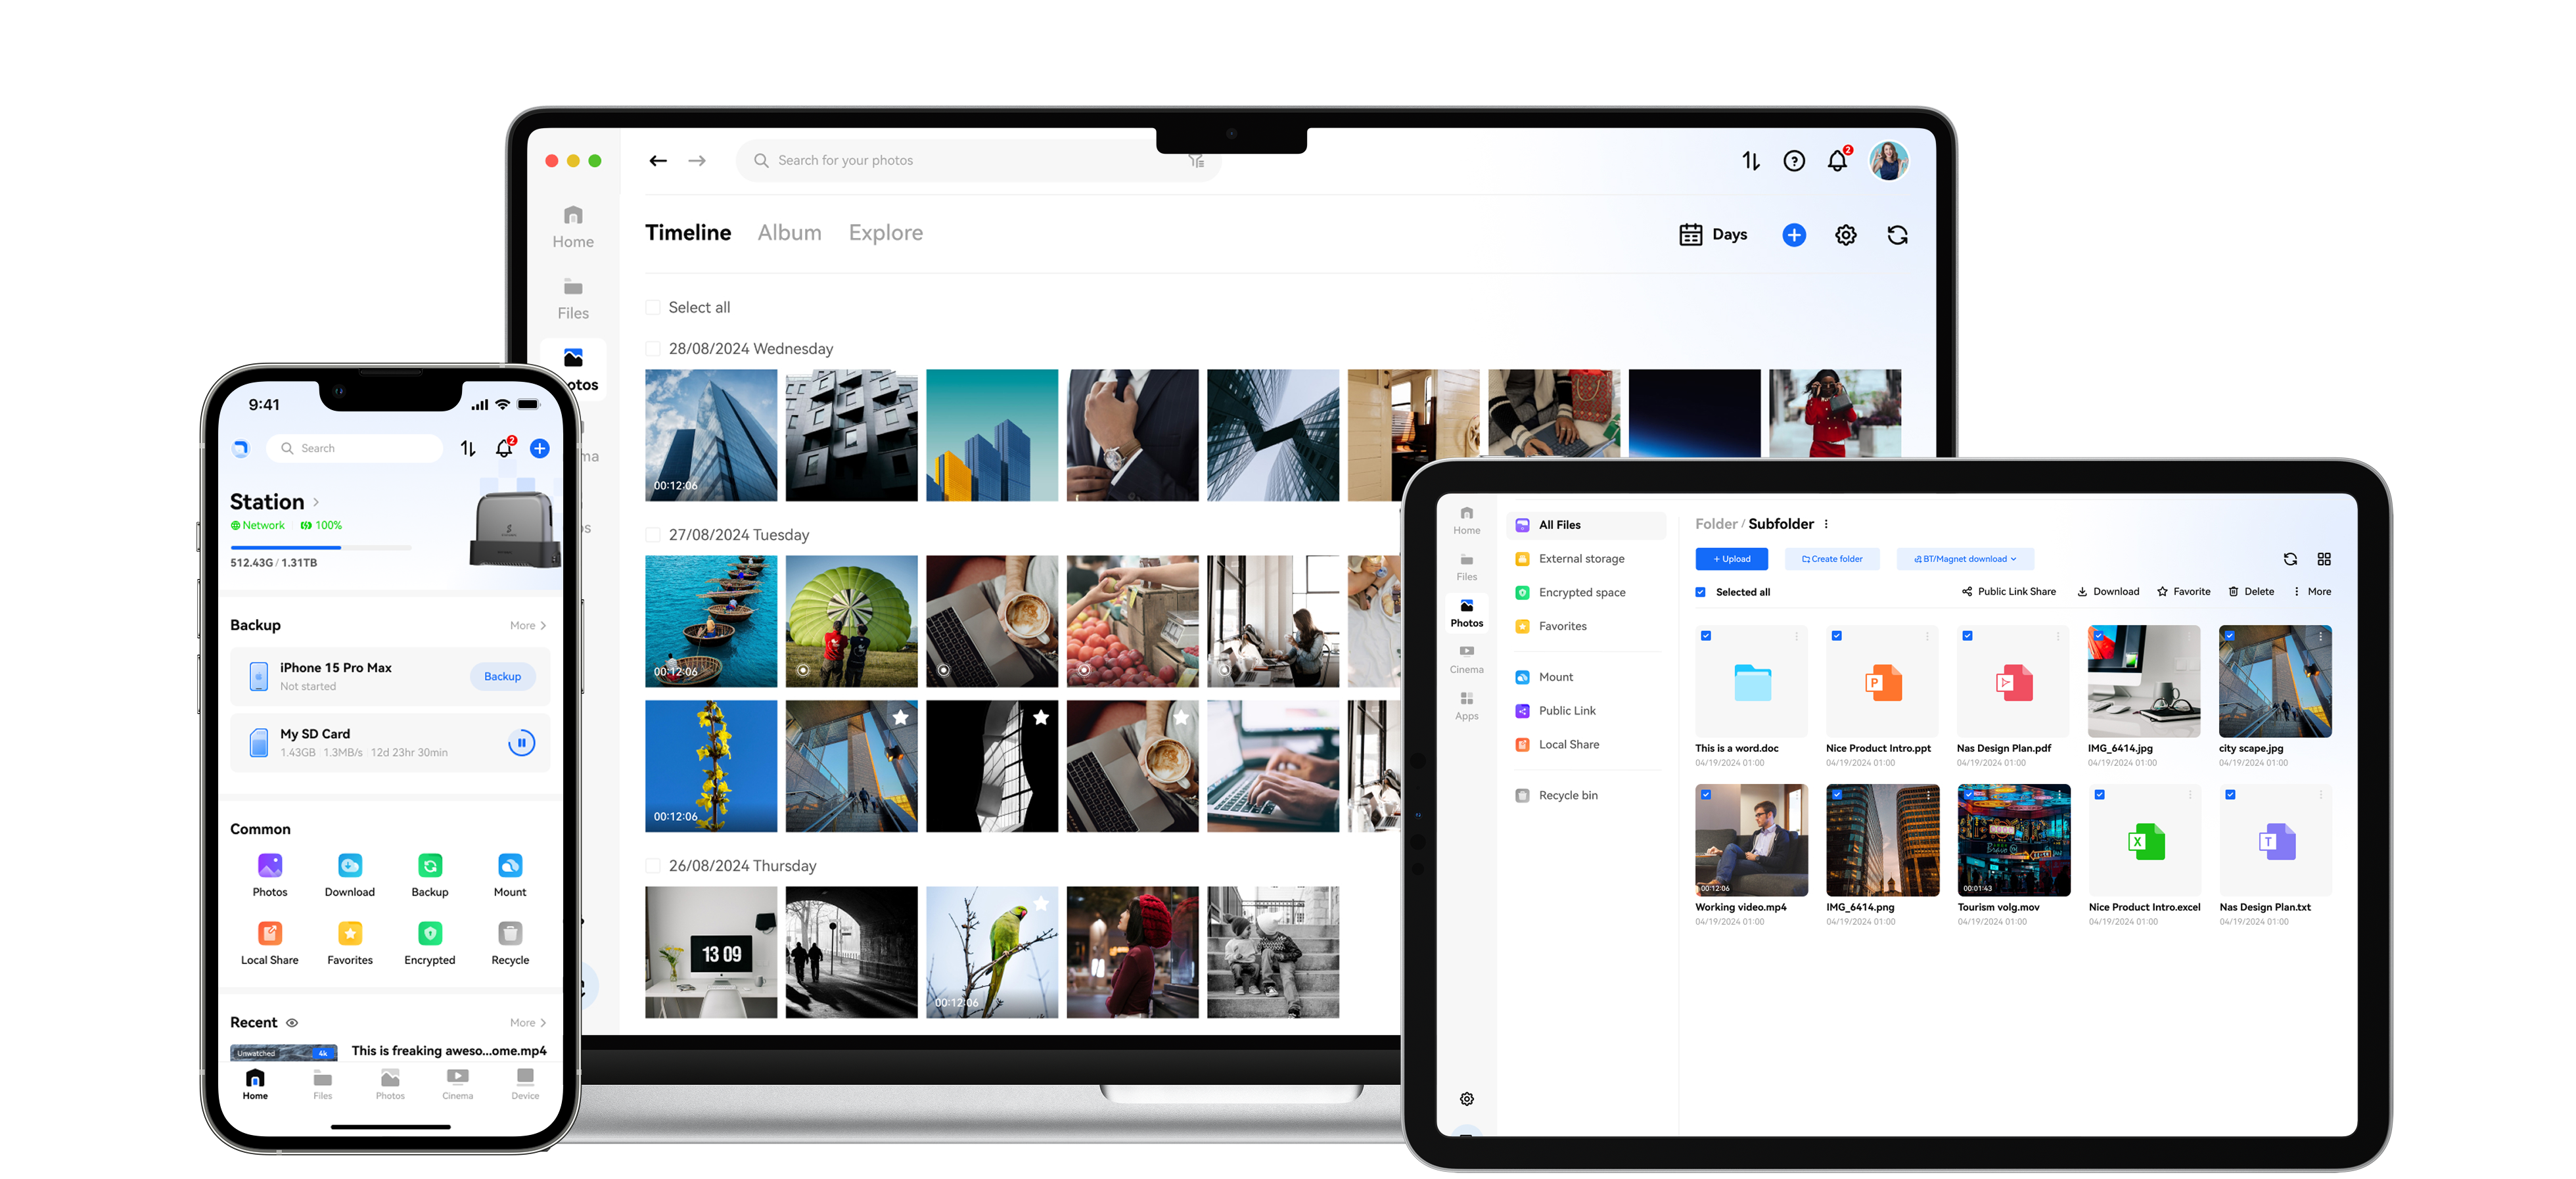Go back with the laptop left arrow
Image resolution: width=2576 pixels, height=1179 pixels.
(657, 160)
